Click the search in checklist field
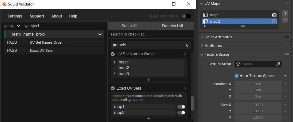This screenshot has height=122, width=293. pos(151,34)
